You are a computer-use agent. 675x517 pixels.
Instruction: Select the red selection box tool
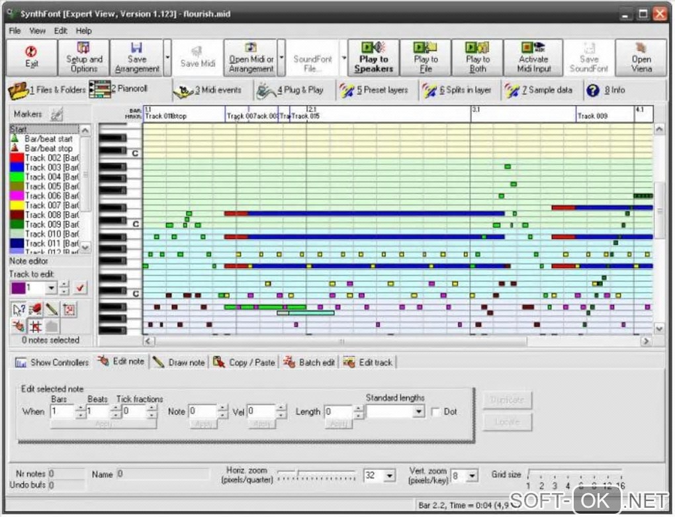pos(69,310)
